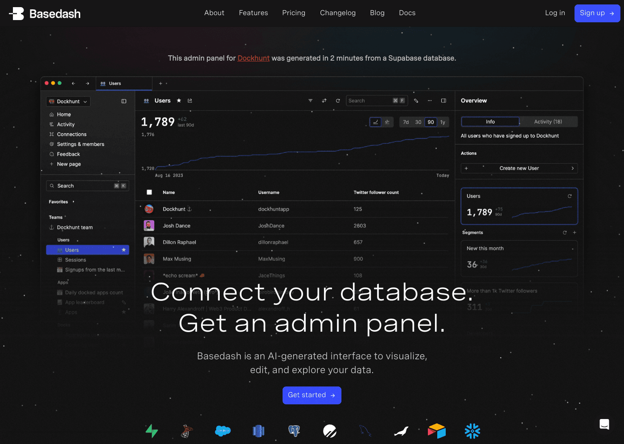Follow the Dockhunt link
Screen dimensions: 624x444
[253, 58]
